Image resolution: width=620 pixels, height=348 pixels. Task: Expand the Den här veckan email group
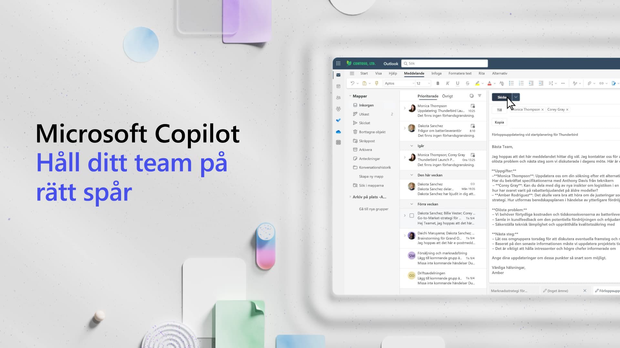[x=412, y=175]
